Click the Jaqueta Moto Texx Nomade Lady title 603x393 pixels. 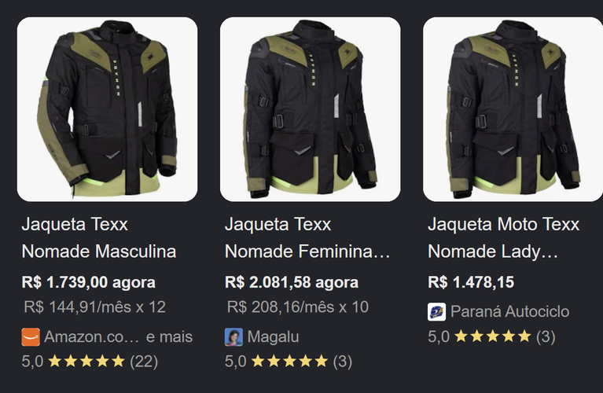(504, 237)
